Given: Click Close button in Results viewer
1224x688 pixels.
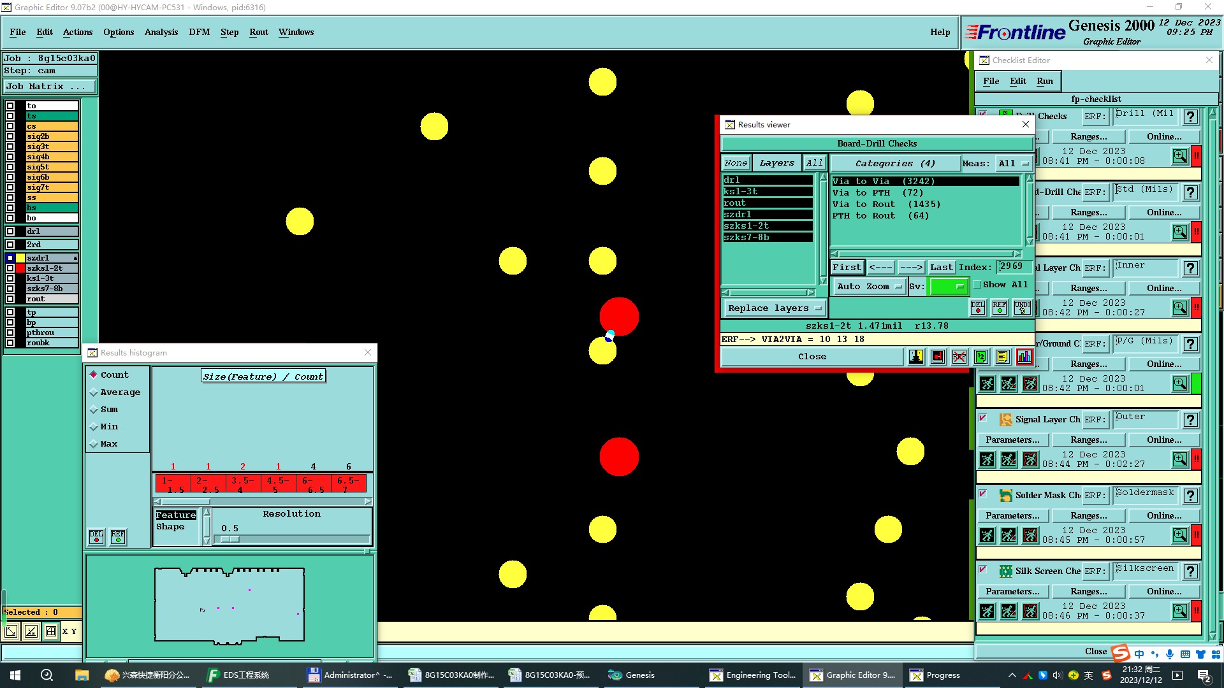Looking at the screenshot, I should tap(812, 357).
